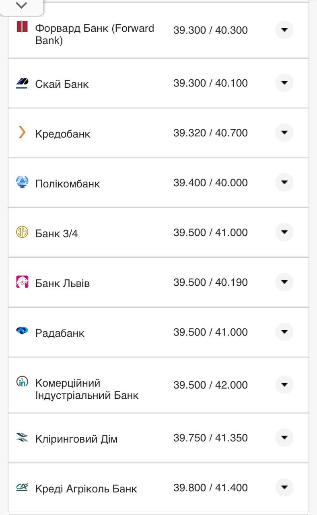Click the Полікомбанк logo icon

click(22, 182)
